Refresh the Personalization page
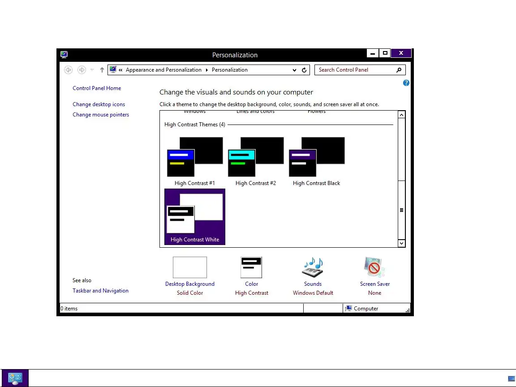Screen dimensions: 516x387 [x=304, y=70]
